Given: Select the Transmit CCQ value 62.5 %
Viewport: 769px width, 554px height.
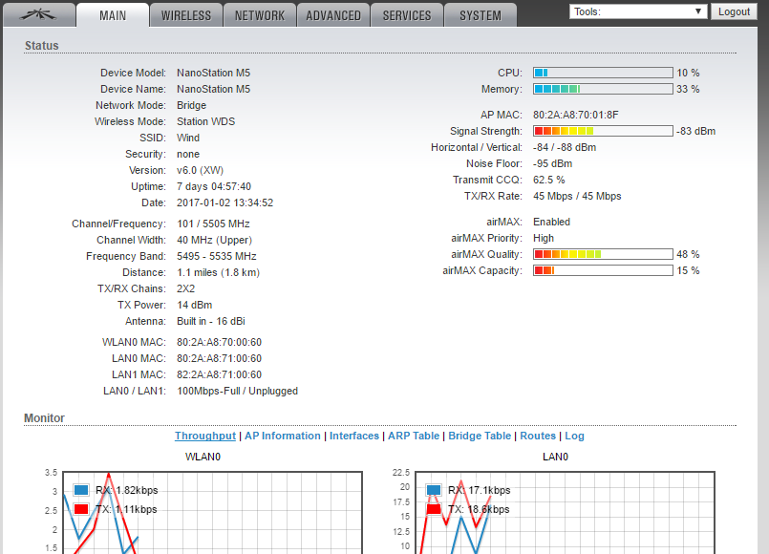Looking at the screenshot, I should [x=548, y=180].
